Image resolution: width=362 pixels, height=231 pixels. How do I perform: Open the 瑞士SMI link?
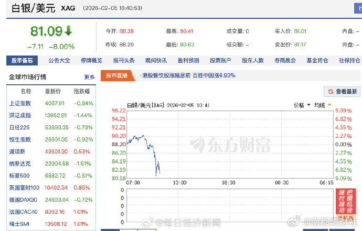coord(19,224)
